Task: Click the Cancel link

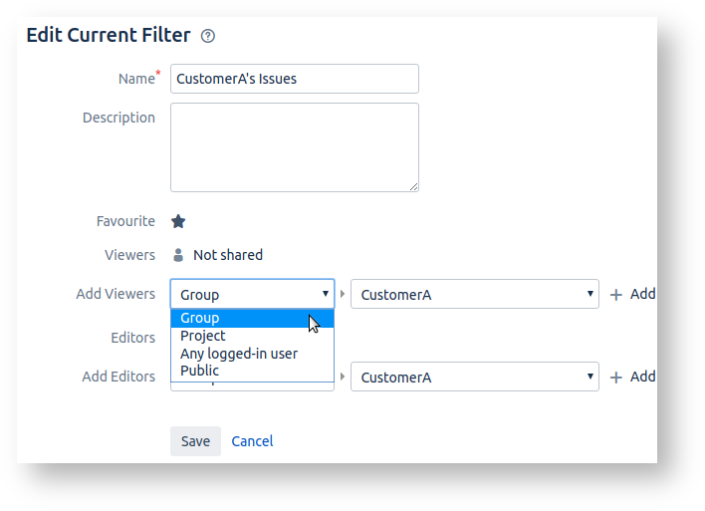Action: pyautogui.click(x=252, y=441)
